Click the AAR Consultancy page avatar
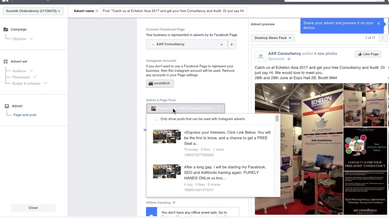Viewport: 389px width, 218px height. click(x=260, y=56)
